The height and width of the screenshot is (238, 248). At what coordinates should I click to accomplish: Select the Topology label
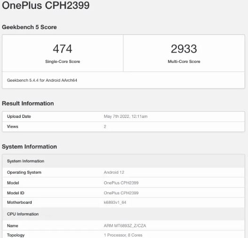coord(16,235)
